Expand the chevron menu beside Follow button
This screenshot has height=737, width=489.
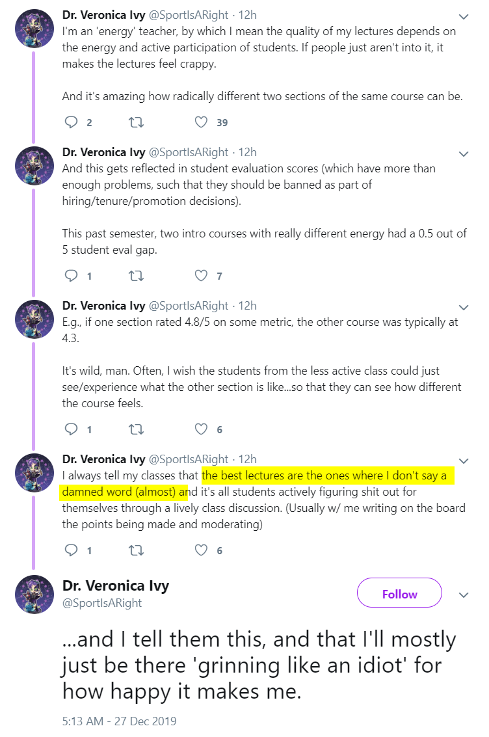pyautogui.click(x=464, y=595)
